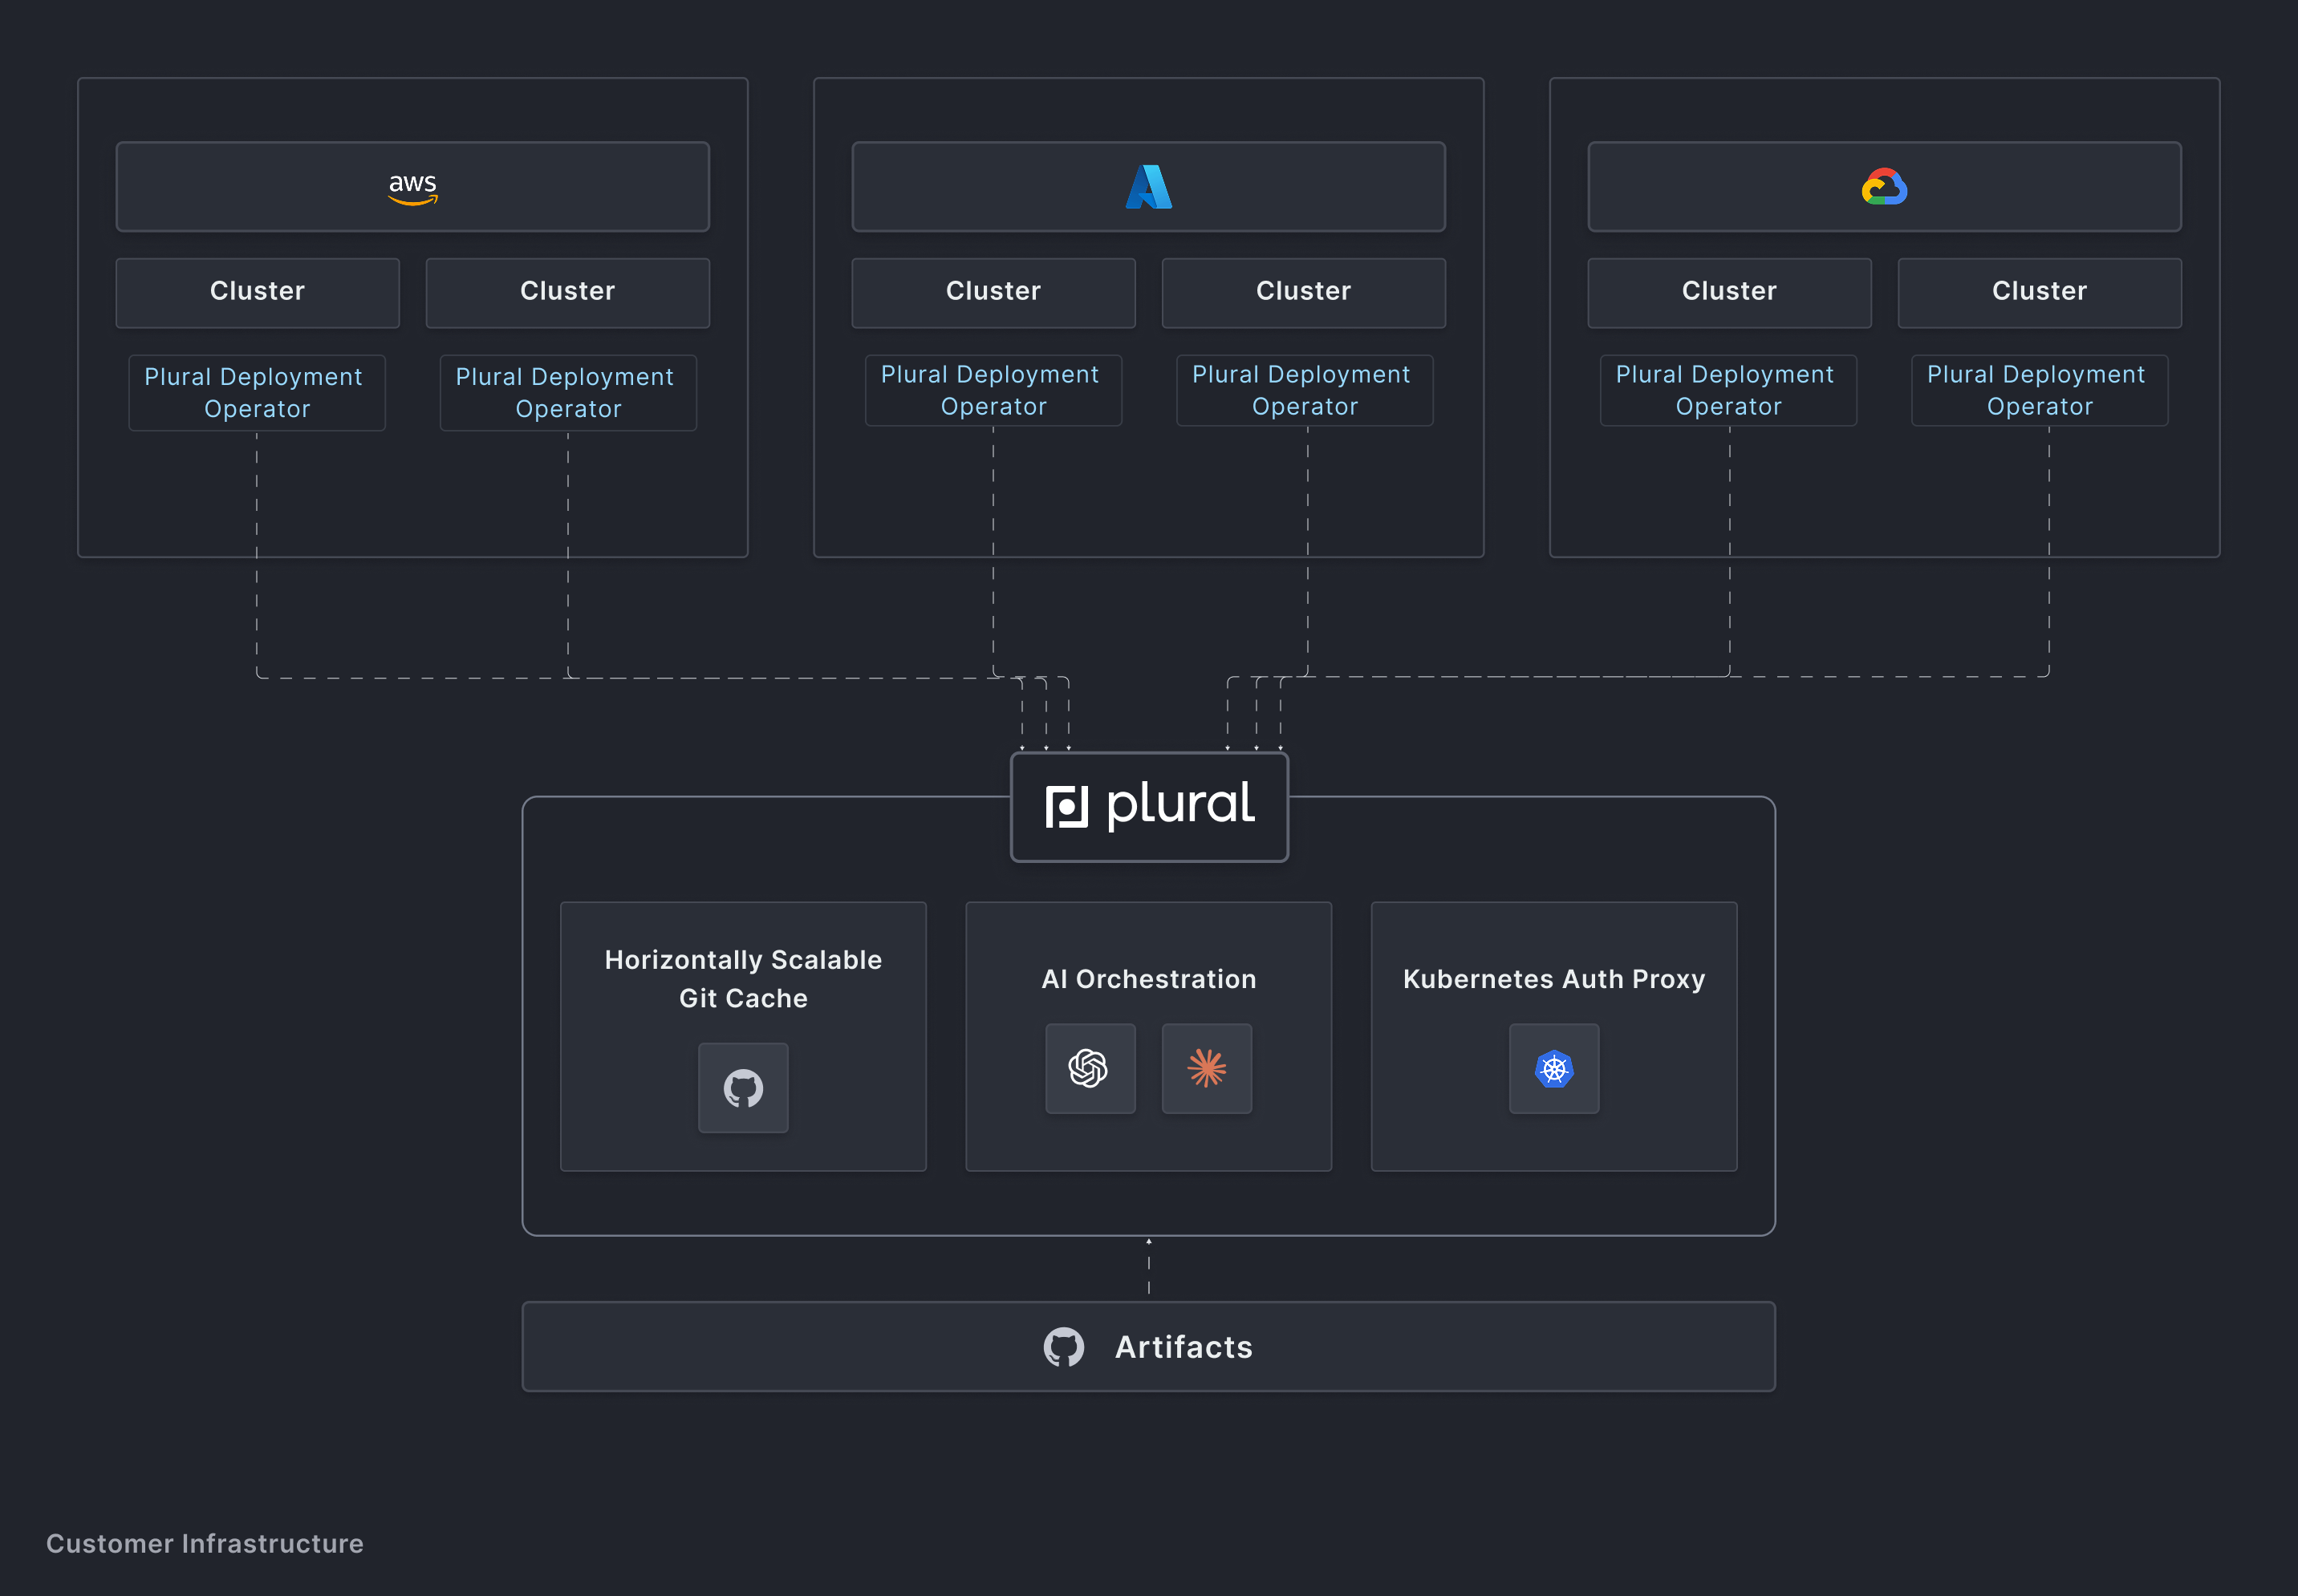
Task: Select the second Cluster box under Google Cloud
Action: coord(2039,293)
